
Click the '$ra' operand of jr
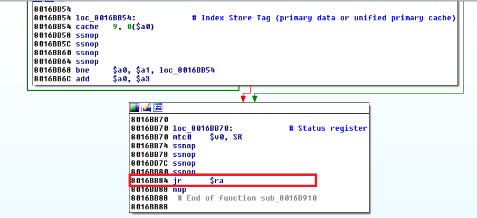click(x=217, y=180)
